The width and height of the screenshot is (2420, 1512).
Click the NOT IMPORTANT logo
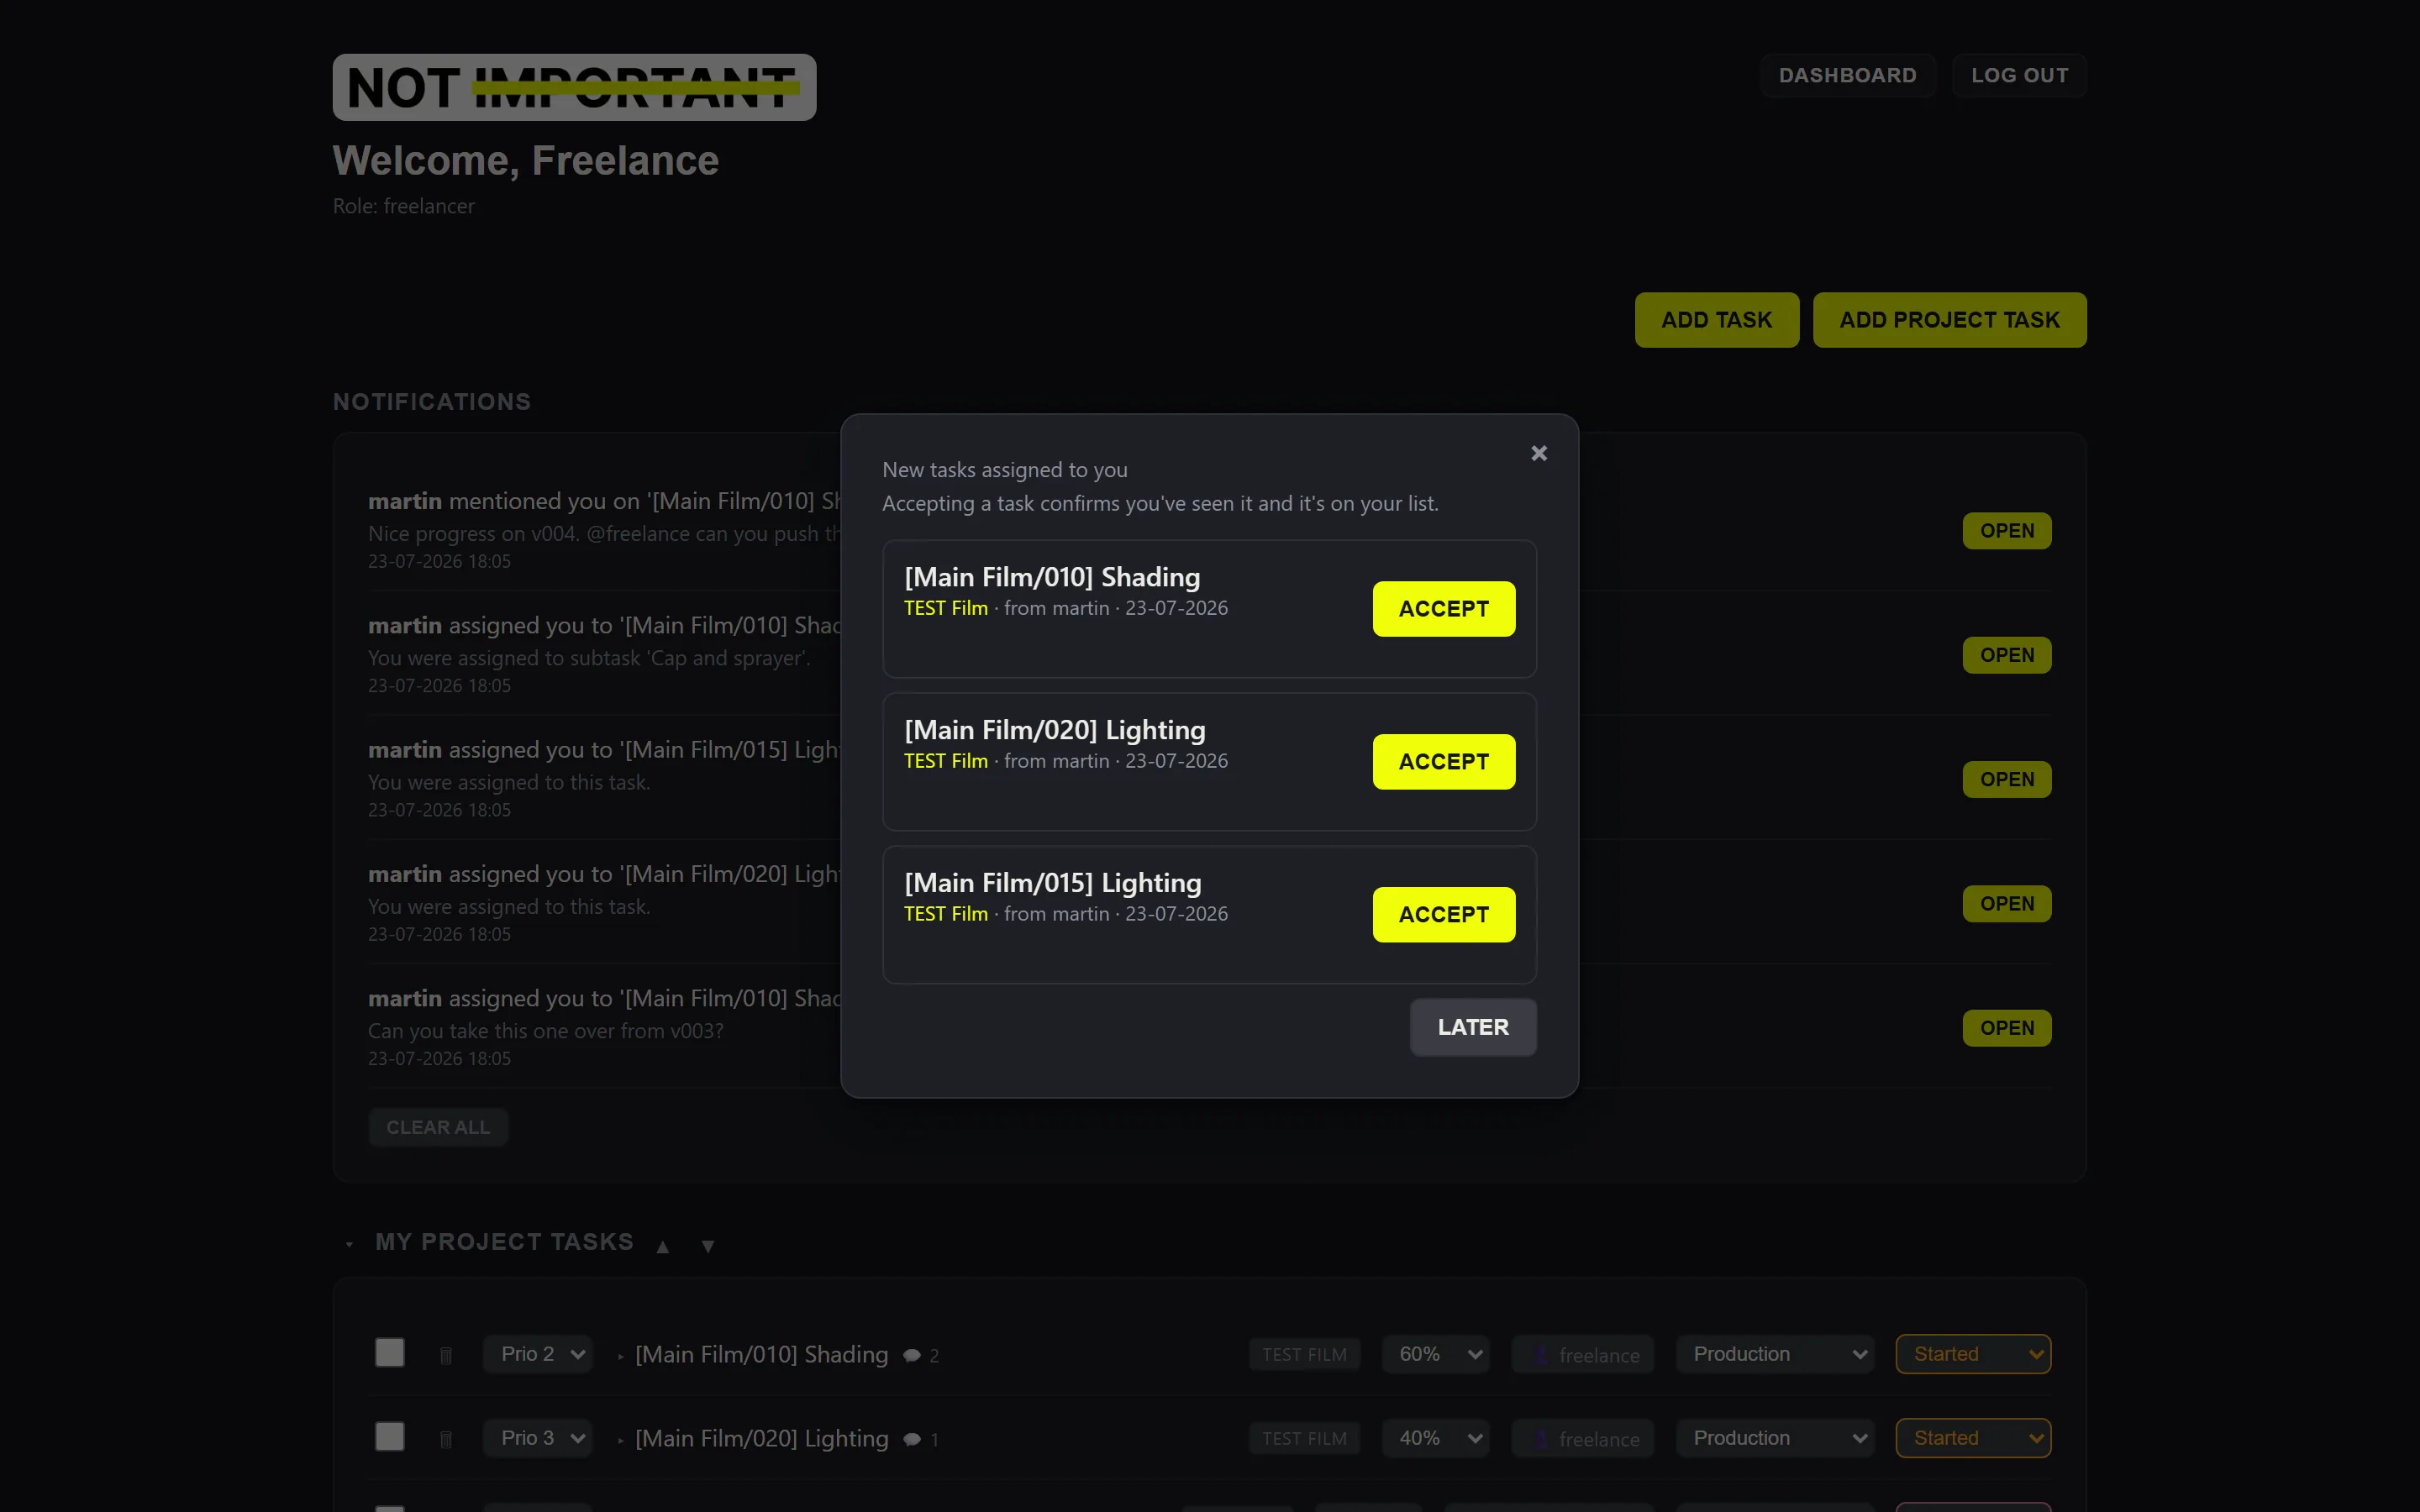574,87
